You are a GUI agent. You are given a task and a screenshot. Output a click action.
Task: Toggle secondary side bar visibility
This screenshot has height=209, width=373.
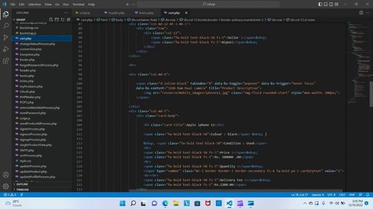[x=331, y=4]
